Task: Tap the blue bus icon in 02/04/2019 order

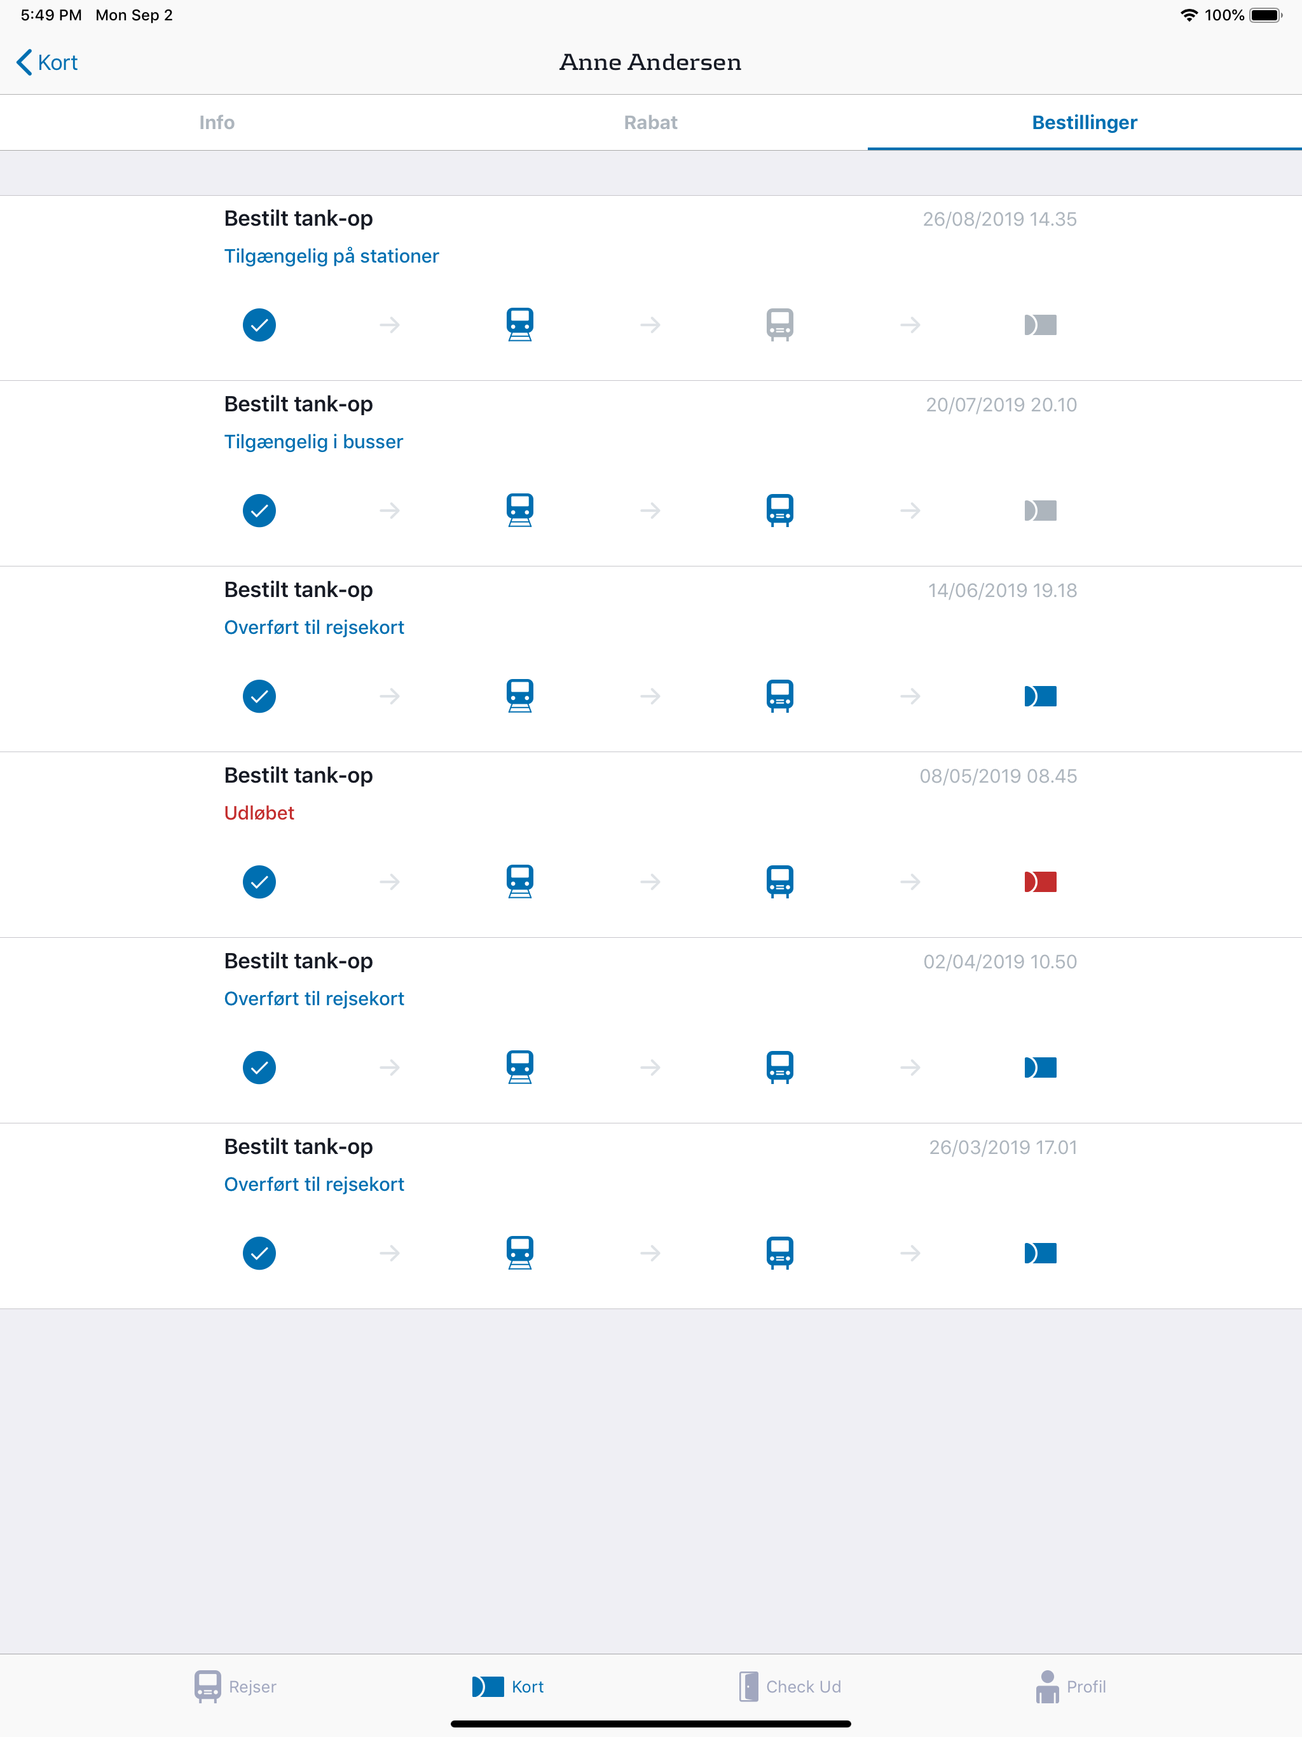Action: (780, 1067)
